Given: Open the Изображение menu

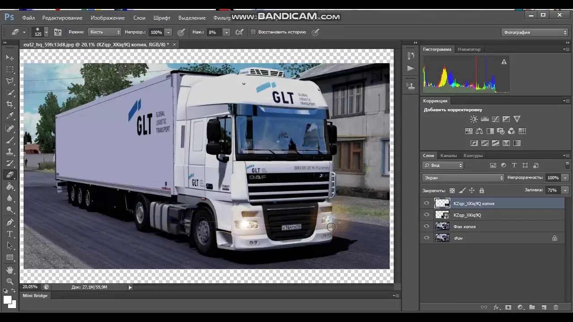Looking at the screenshot, I should [x=107, y=18].
